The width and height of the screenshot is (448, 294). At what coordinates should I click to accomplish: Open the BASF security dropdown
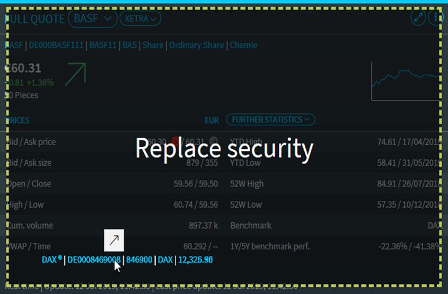93,18
